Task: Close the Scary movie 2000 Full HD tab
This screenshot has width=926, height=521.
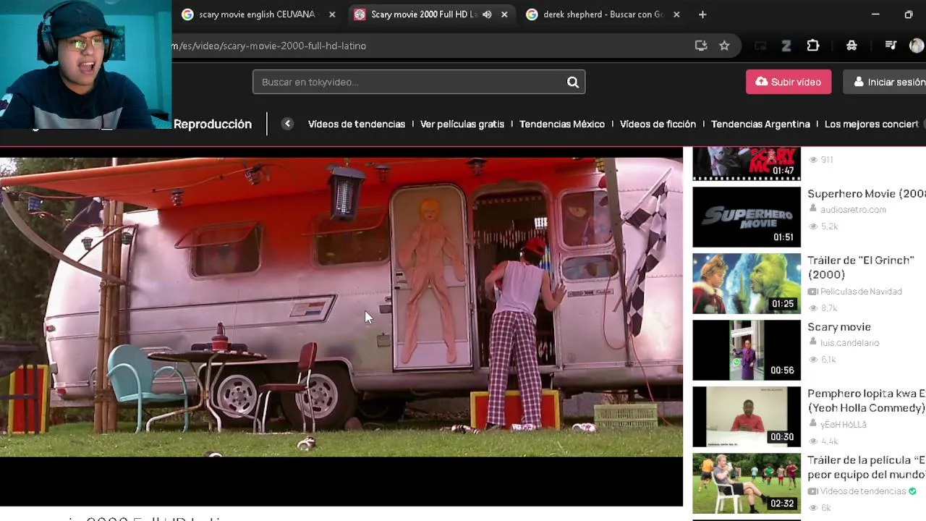Action: 504,14
